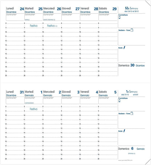This screenshot has height=165, width=151.
Task: Click the Giovedì 27 Dominante field
Action: 70,17
